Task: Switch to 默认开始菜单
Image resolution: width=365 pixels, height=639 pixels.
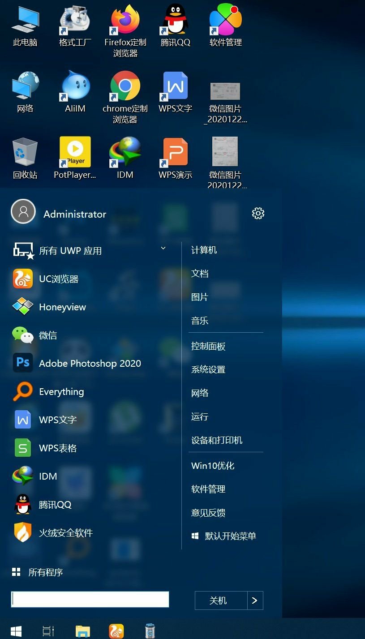Action: 230,536
